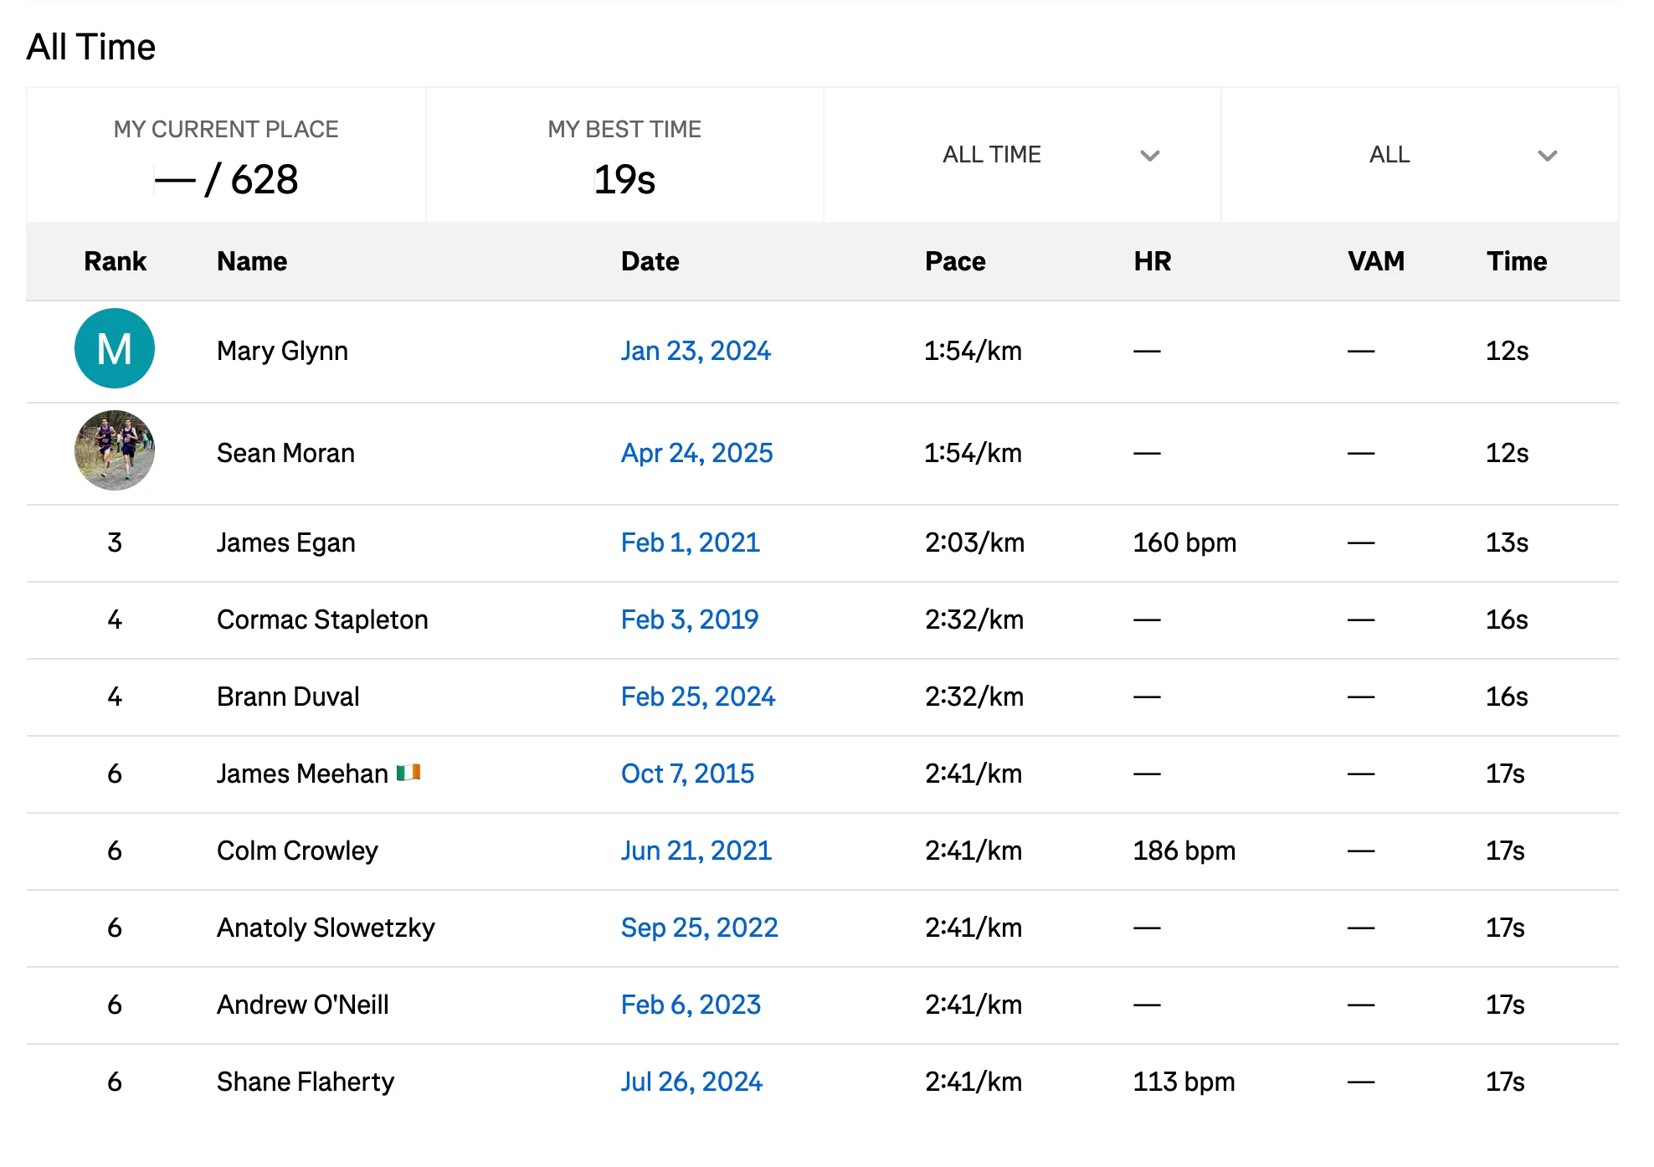Click Mary Glynn's teal M avatar
Image resolution: width=1654 pixels, height=1167 pixels.
115,348
